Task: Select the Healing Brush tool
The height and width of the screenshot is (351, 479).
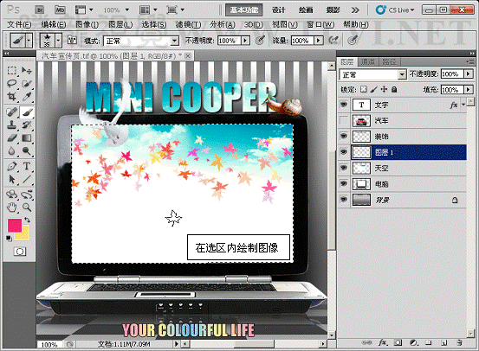Action: click(x=12, y=112)
